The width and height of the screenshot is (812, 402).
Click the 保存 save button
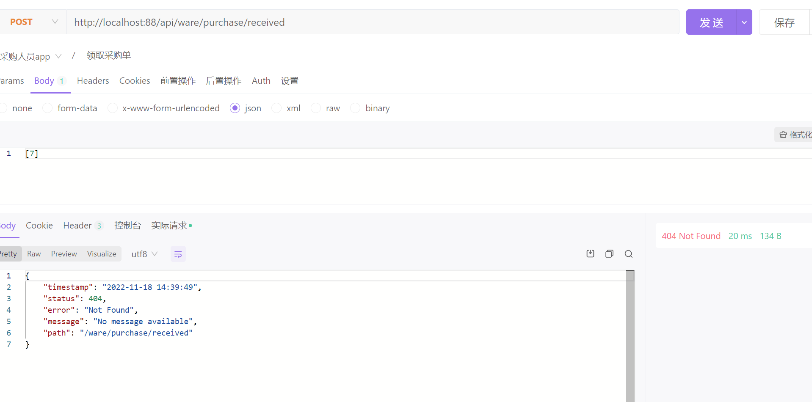pyautogui.click(x=784, y=22)
